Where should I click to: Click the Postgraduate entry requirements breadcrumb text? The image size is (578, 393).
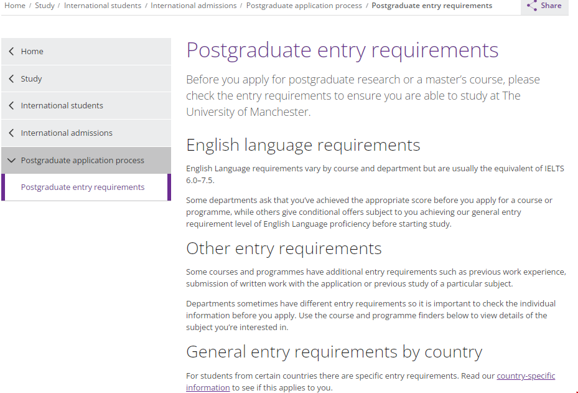[432, 6]
